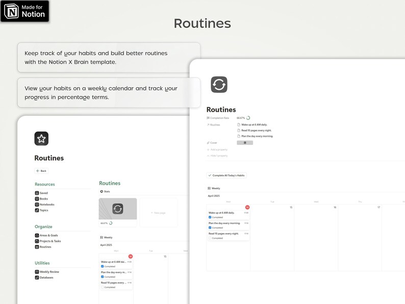Select the Weekly view tab on the detail page
The image size is (405, 304).
click(x=214, y=188)
